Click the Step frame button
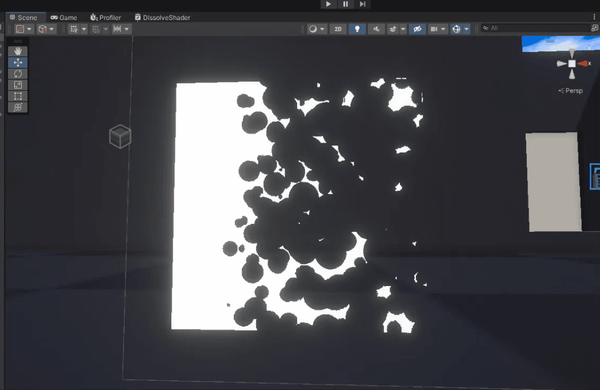Screen dimensions: 600x390 pos(362,4)
